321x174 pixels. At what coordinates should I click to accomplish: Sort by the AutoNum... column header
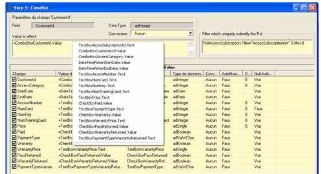[x=231, y=73]
